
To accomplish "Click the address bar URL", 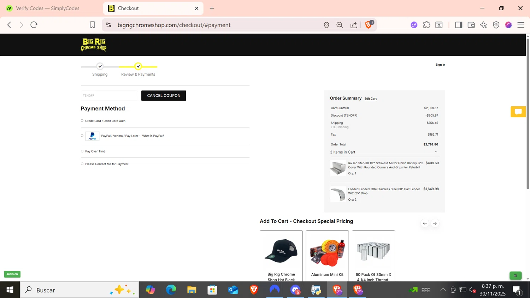I will point(174,25).
